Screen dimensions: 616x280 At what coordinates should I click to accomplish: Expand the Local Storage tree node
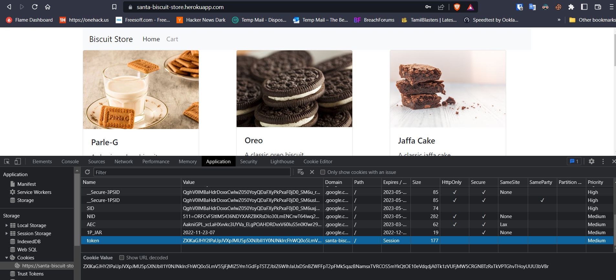click(6, 225)
